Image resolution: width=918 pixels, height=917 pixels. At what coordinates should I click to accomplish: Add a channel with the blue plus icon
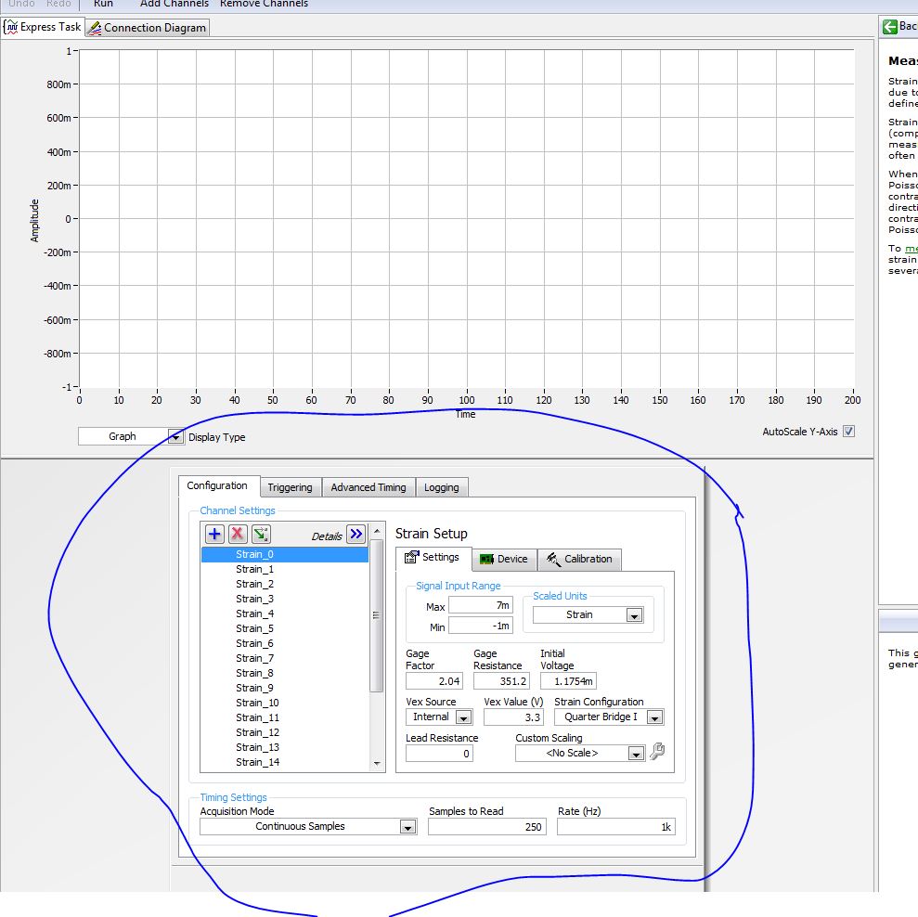pos(214,534)
